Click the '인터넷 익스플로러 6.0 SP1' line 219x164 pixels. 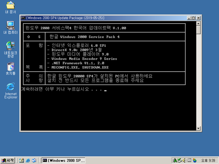tap(77, 45)
